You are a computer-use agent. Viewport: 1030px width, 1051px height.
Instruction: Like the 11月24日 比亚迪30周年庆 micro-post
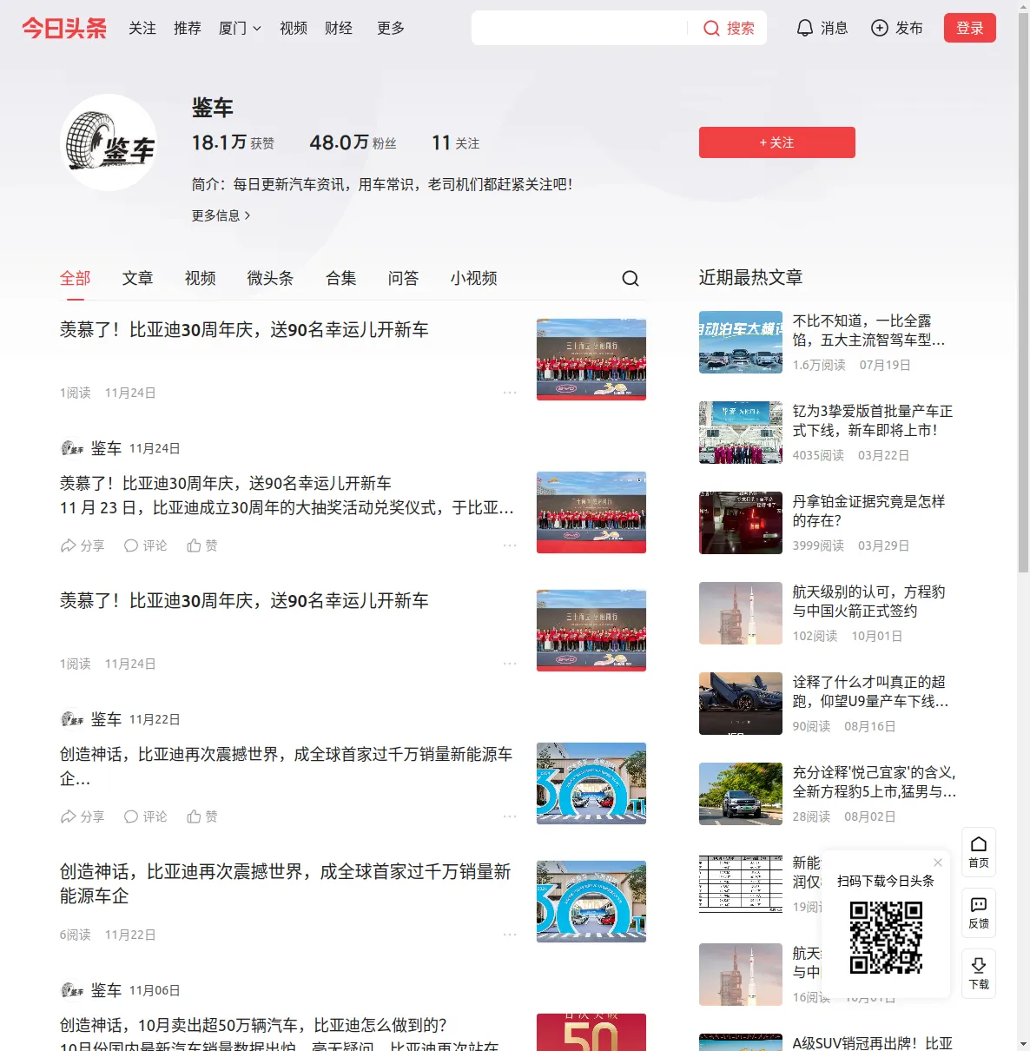point(202,545)
